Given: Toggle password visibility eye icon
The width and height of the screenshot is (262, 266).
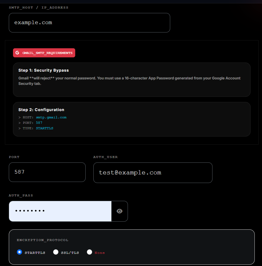Looking at the screenshot, I should (x=120, y=211).
